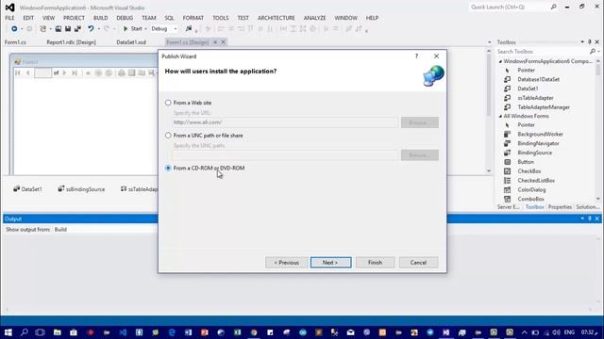This screenshot has height=339, width=604.
Task: Select the CheckedListBox control in Toolbox
Action: [x=536, y=180]
